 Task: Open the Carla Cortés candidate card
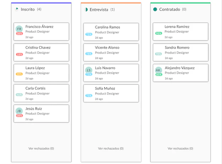(x=41, y=93)
